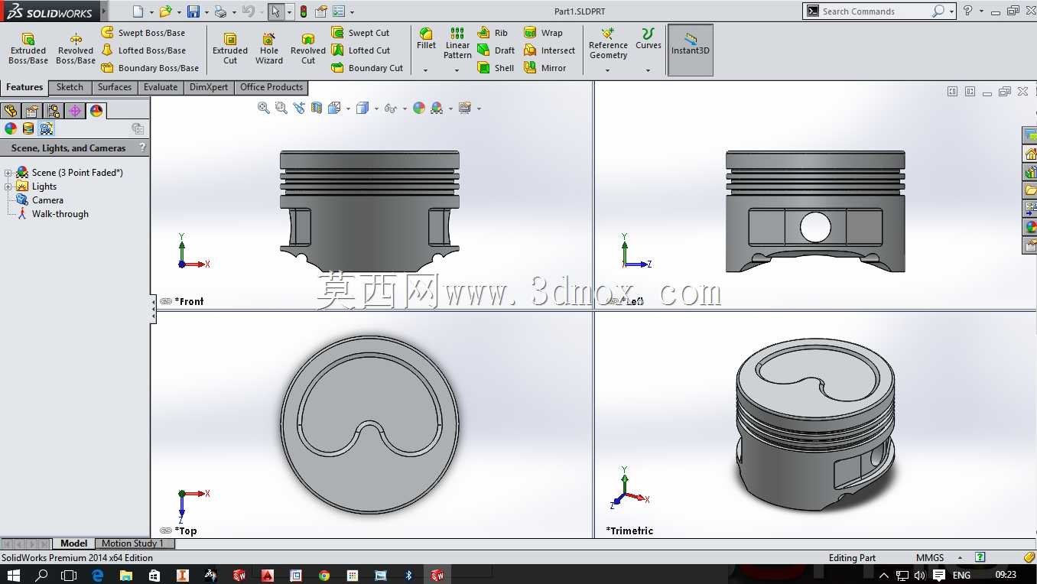Screen dimensions: 1037x584
Task: Open the DimXpertManager panel tab
Action: [75, 111]
